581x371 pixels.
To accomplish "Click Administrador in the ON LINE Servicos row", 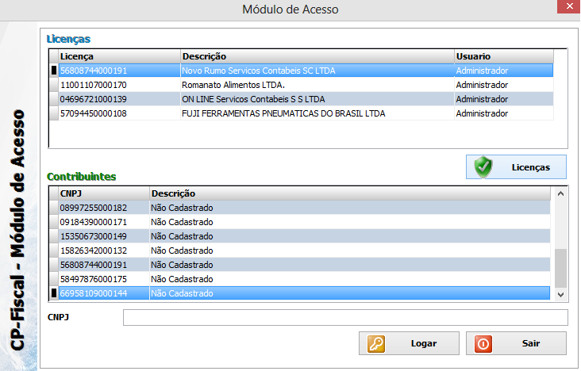I will point(482,99).
